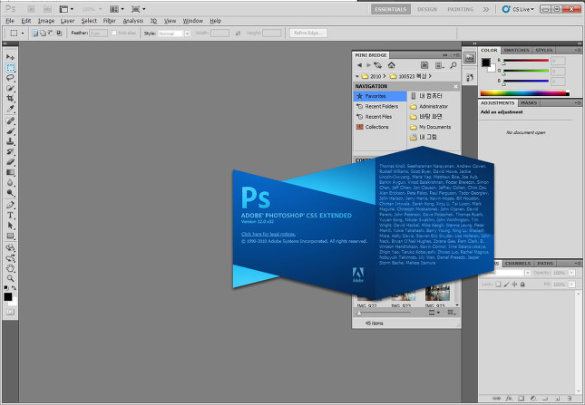This screenshot has width=585, height=405.
Task: Click the red R color slider
Action: coord(526,61)
